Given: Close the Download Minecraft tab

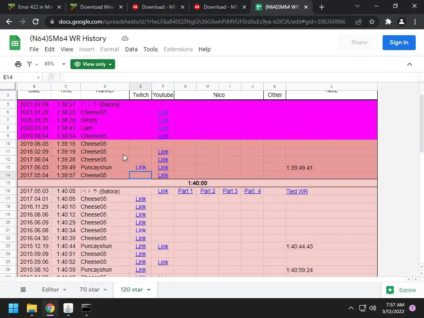Looking at the screenshot, I should click(x=121, y=7).
